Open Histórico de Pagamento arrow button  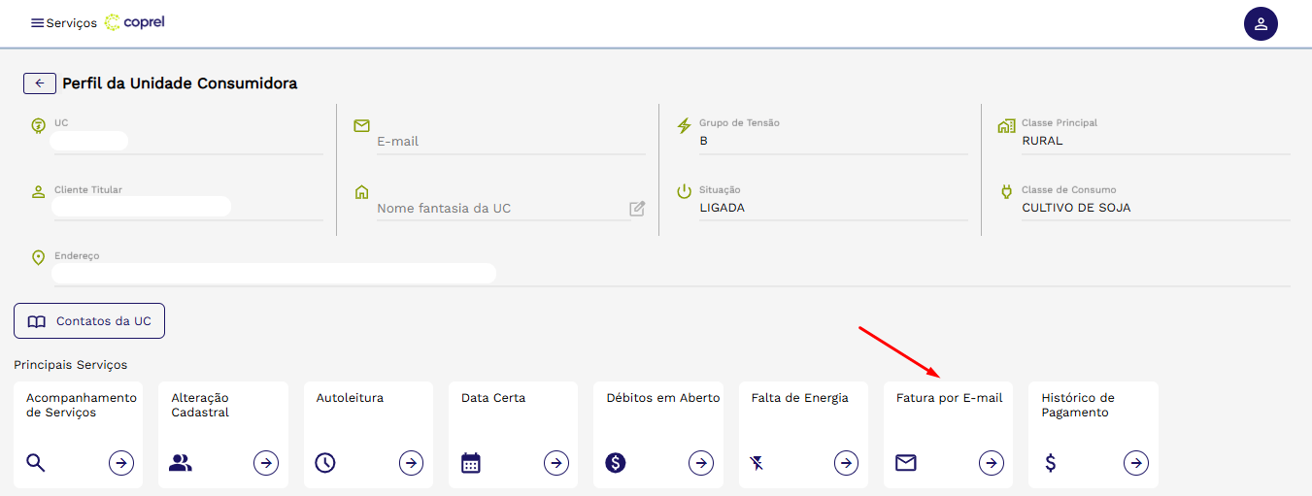[x=1136, y=463]
